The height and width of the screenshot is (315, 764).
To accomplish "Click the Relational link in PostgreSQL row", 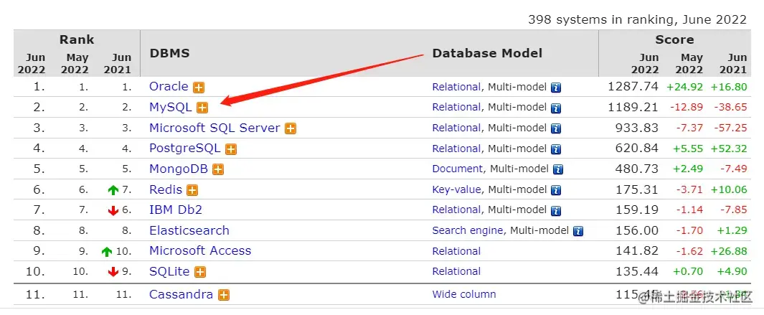I will pos(456,149).
